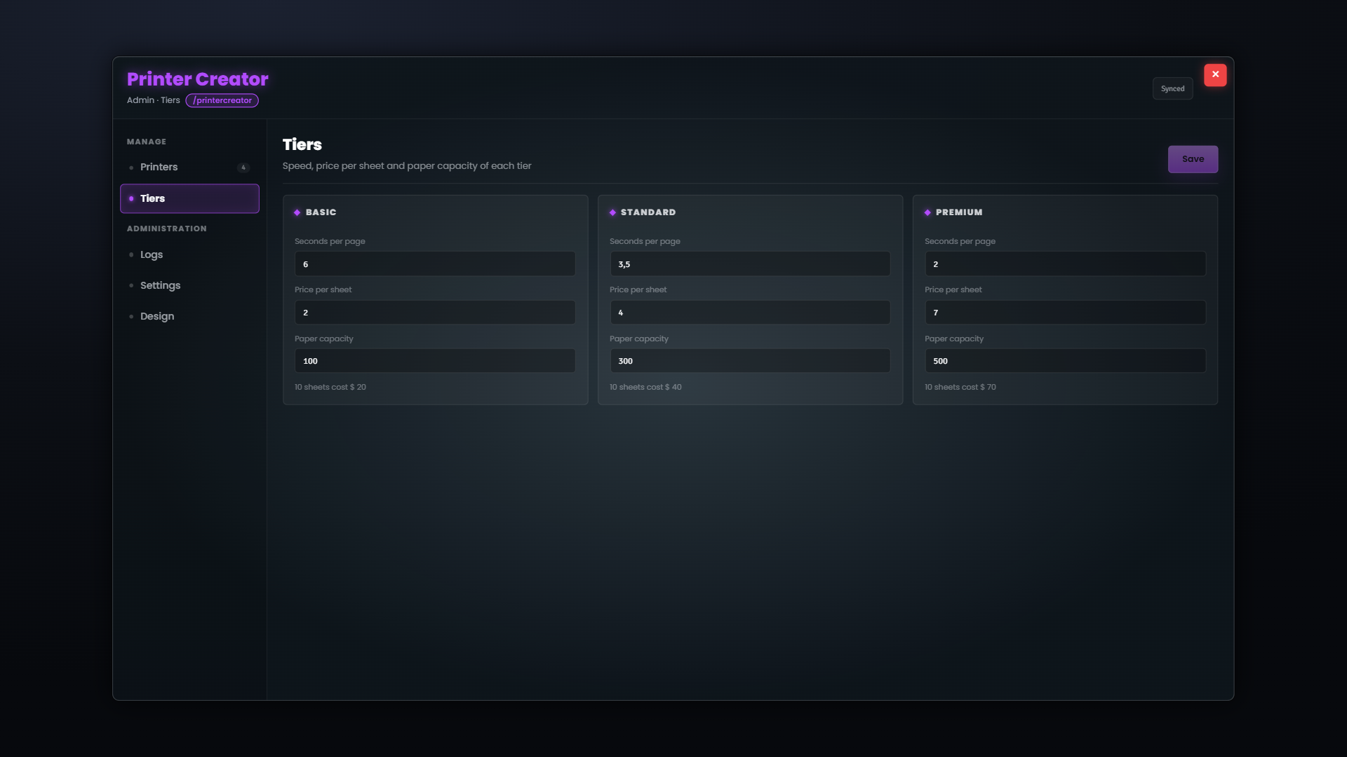Click the Premium tier diamond icon
The image size is (1347, 757).
point(927,212)
